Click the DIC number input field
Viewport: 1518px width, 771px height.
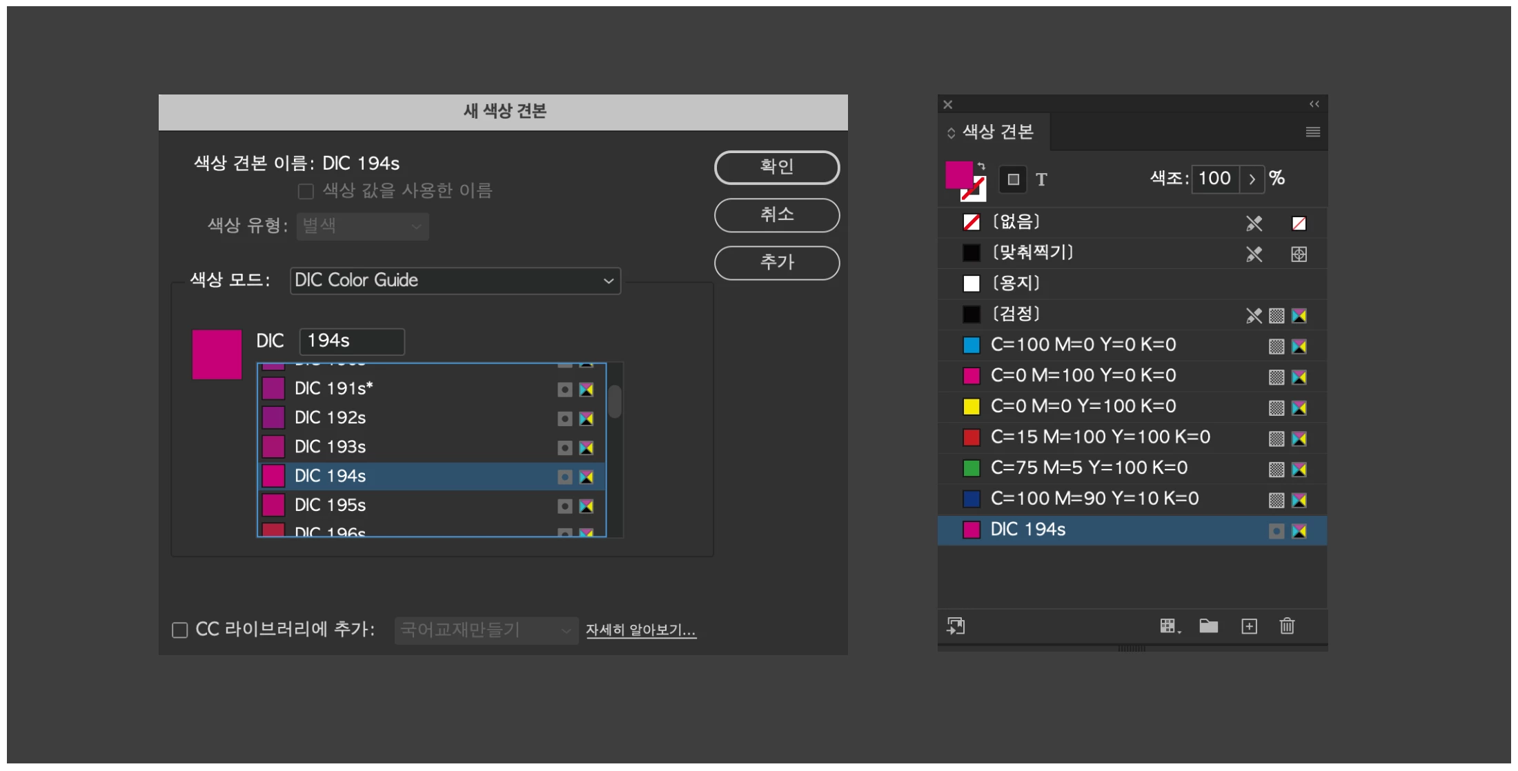[352, 341]
